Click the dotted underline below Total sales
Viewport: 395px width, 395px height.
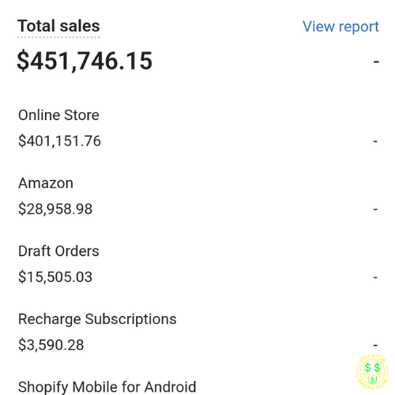tap(58, 37)
